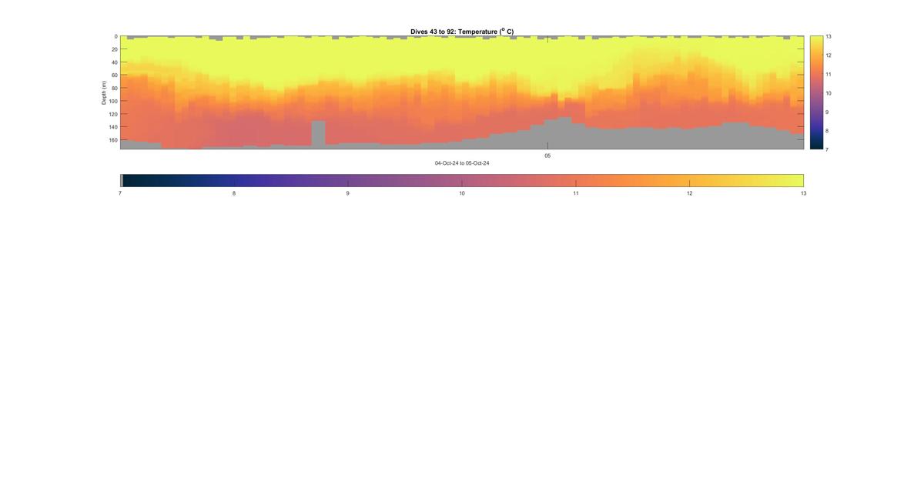Click depth tick label '80'
The width and height of the screenshot is (924, 479).
114,89
